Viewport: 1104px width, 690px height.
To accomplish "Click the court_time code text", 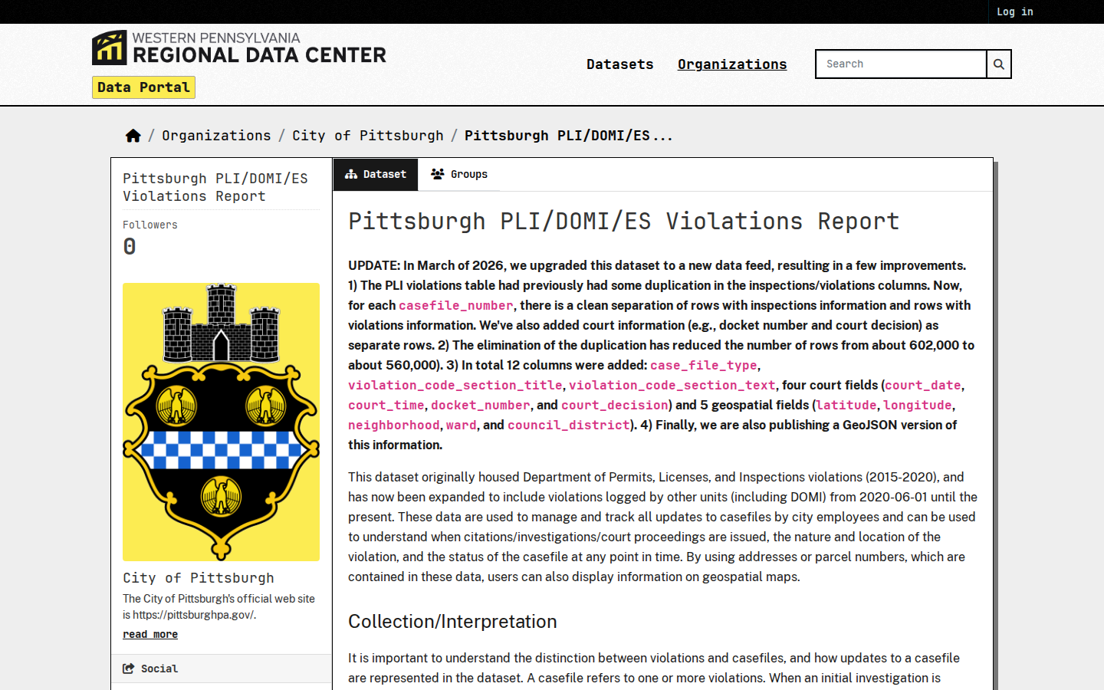I will pyautogui.click(x=386, y=405).
